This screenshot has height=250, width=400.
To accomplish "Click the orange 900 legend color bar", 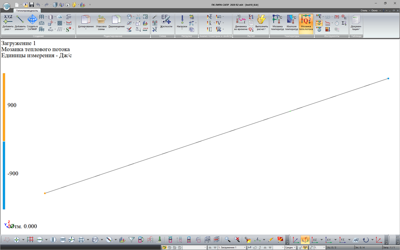I will tap(4, 107).
